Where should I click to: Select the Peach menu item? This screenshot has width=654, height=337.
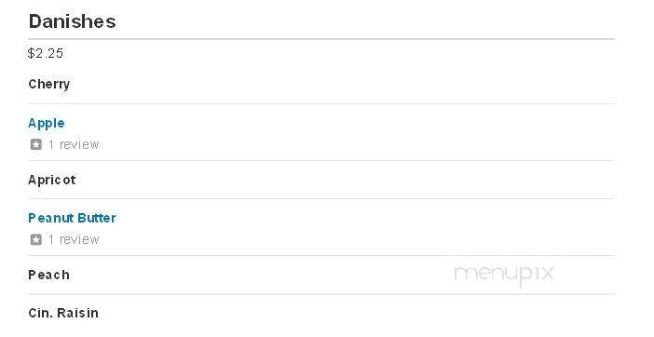(x=48, y=275)
